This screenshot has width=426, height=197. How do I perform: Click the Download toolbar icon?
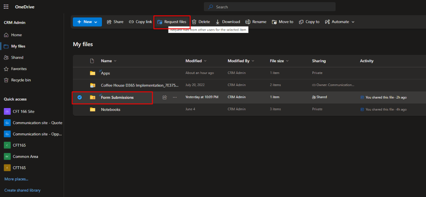218,22
